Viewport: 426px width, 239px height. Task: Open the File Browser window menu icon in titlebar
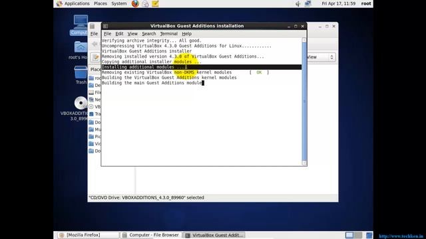point(92,26)
